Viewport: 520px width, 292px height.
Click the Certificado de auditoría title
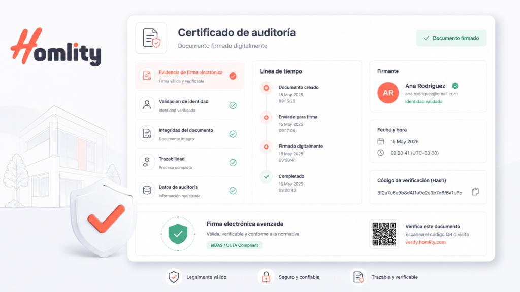(x=237, y=33)
